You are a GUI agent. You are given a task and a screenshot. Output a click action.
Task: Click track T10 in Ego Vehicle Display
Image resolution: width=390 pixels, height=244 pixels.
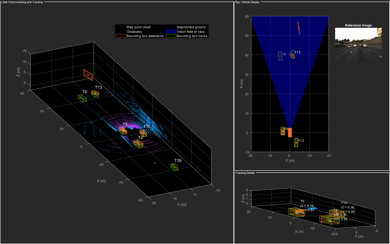coord(296,143)
